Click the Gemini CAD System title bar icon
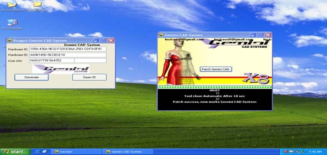The height and width of the screenshot is (155, 327). pyautogui.click(x=161, y=35)
